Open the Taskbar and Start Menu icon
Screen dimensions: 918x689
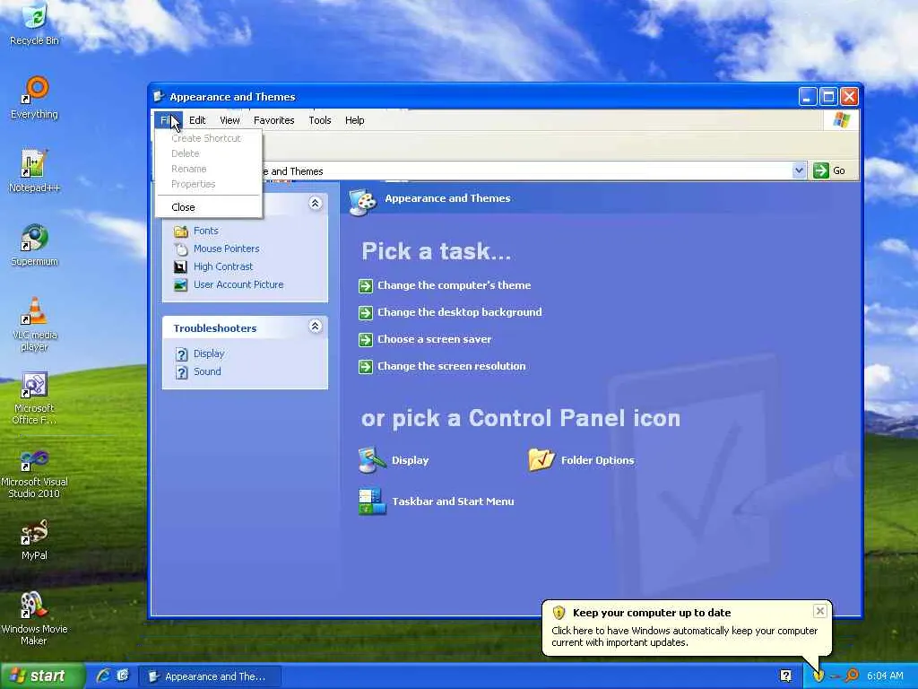pos(372,501)
